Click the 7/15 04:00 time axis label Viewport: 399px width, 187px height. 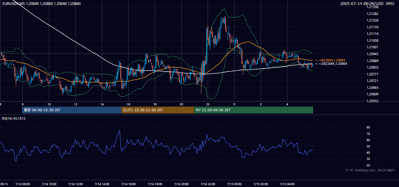tap(287, 184)
